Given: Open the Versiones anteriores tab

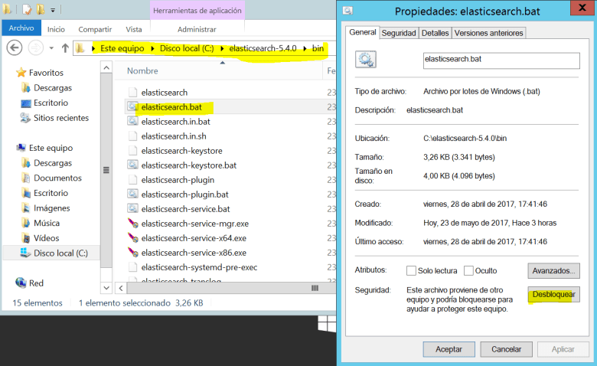Looking at the screenshot, I should pos(488,33).
